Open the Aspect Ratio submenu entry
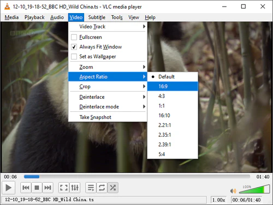273x205 pixels. pyautogui.click(x=108, y=77)
